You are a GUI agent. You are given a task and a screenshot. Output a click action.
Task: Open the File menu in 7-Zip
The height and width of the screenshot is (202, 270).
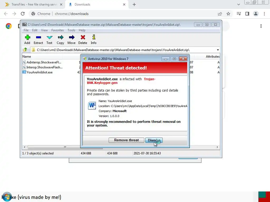coord(26,30)
